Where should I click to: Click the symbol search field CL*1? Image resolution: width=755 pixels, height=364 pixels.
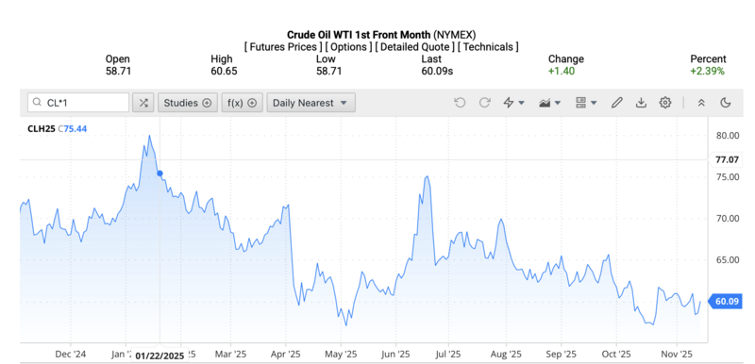78,103
